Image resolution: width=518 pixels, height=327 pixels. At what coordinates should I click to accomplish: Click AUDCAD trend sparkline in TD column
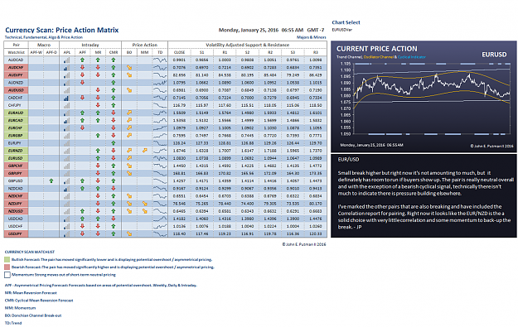coord(160,60)
